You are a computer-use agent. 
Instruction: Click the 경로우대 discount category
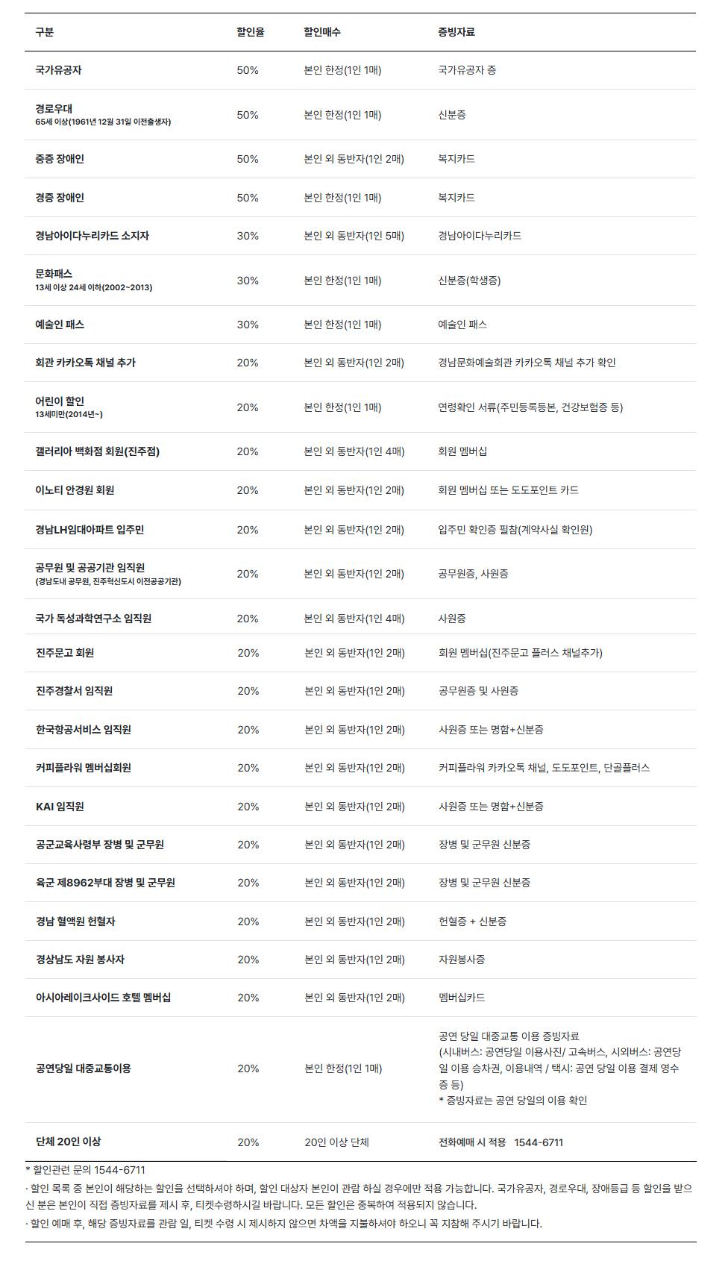tap(54, 109)
